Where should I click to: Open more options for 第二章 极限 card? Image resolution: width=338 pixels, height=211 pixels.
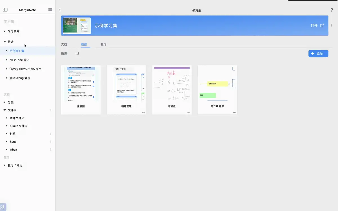[x=234, y=112]
